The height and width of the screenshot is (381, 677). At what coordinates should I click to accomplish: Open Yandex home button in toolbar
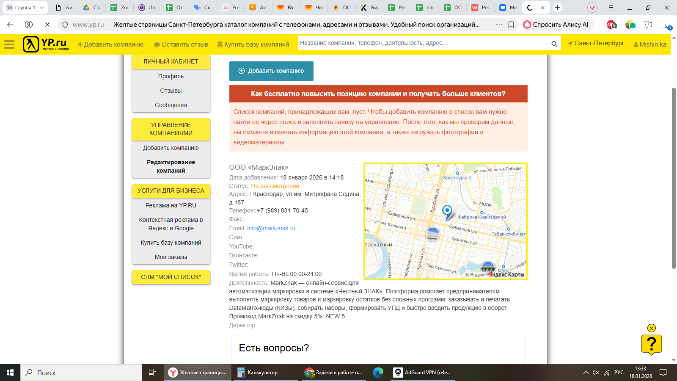tap(29, 25)
